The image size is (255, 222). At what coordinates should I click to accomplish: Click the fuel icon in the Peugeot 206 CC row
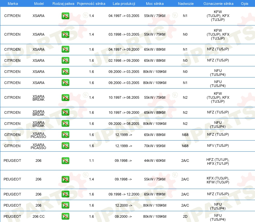pos(65,216)
